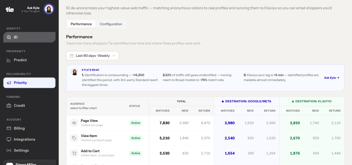Click the View Item tag icon
352x165 pixels.
[x=74, y=138]
